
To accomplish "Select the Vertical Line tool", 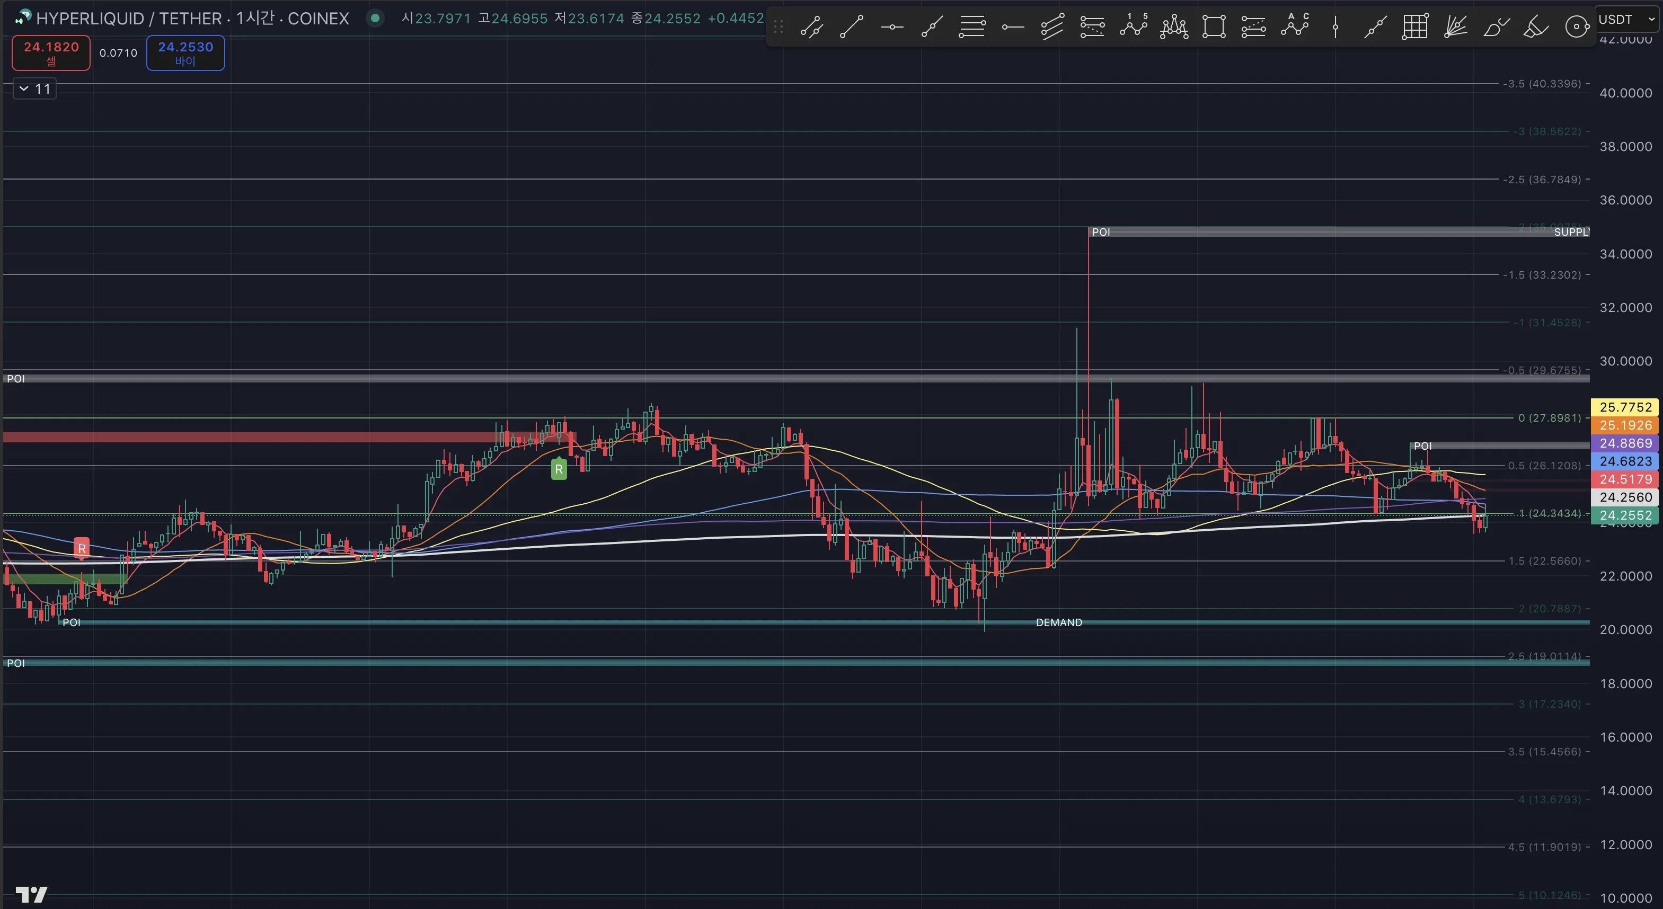I will click(1335, 27).
